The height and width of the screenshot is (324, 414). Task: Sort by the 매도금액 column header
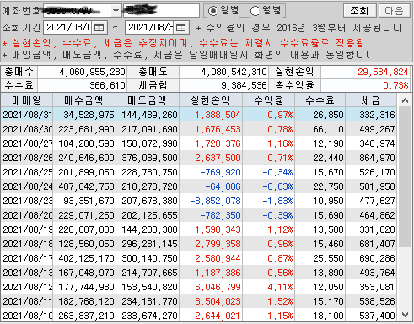[x=147, y=100]
